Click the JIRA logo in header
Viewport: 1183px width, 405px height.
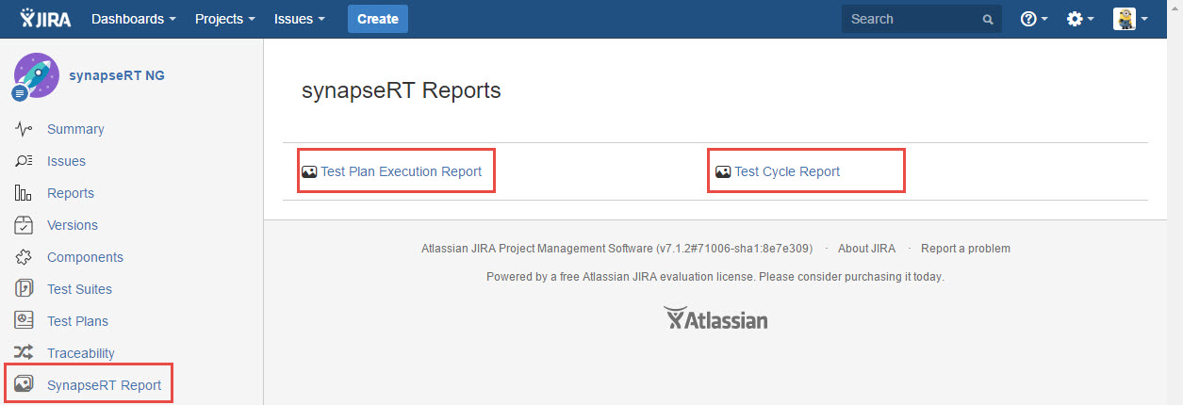pos(46,19)
